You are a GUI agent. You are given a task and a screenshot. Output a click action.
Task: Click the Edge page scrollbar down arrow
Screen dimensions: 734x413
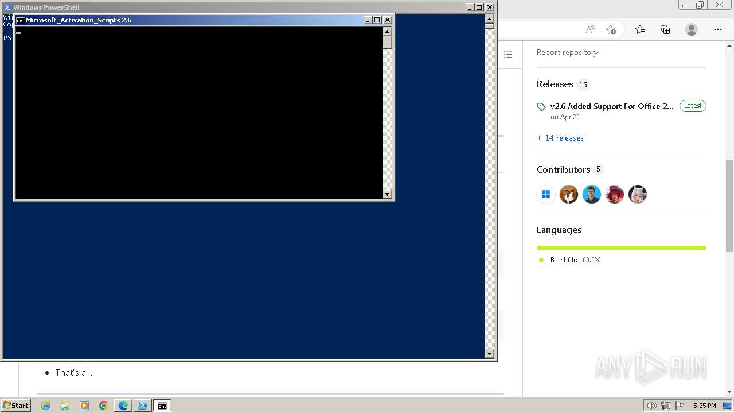(729, 392)
